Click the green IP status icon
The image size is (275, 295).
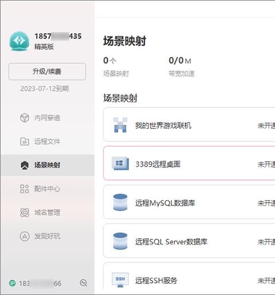tap(13, 283)
